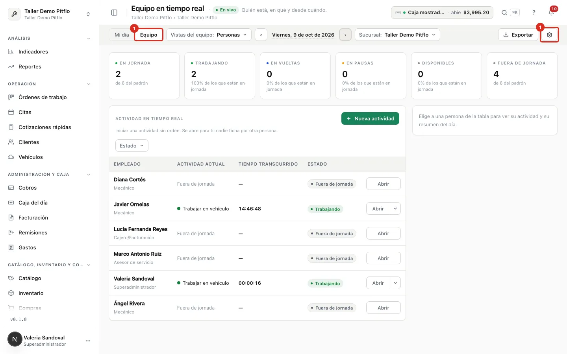This screenshot has height=354, width=567.
Task: Open the notifications bell
Action: pos(551,13)
